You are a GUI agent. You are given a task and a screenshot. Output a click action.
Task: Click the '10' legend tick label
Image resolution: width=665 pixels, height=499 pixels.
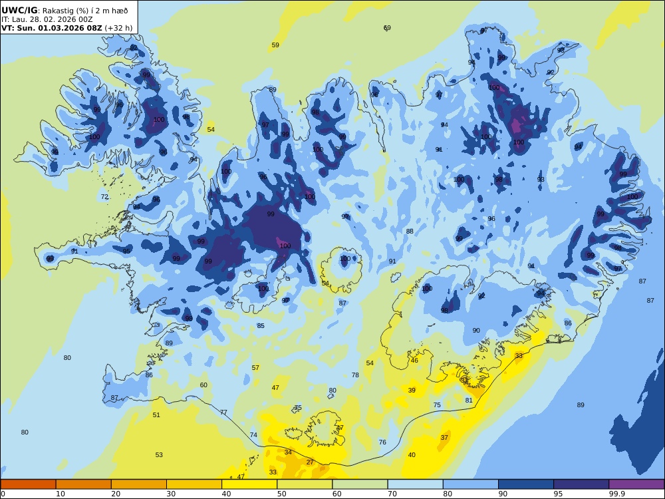[61, 494]
